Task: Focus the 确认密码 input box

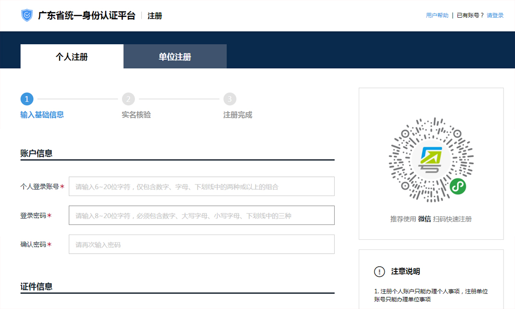Action: pyautogui.click(x=201, y=244)
